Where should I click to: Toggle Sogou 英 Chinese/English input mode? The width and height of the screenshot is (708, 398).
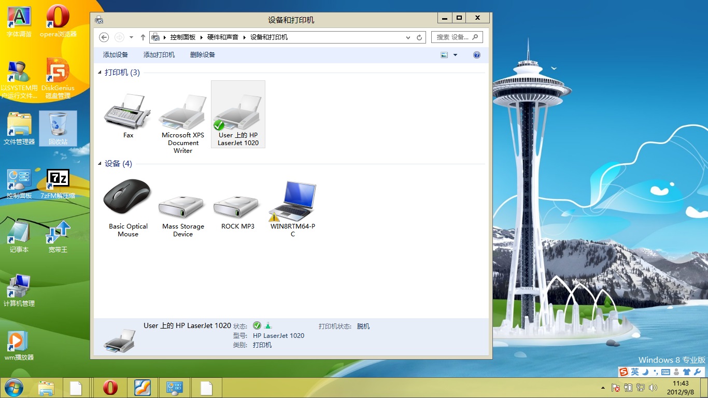click(635, 372)
